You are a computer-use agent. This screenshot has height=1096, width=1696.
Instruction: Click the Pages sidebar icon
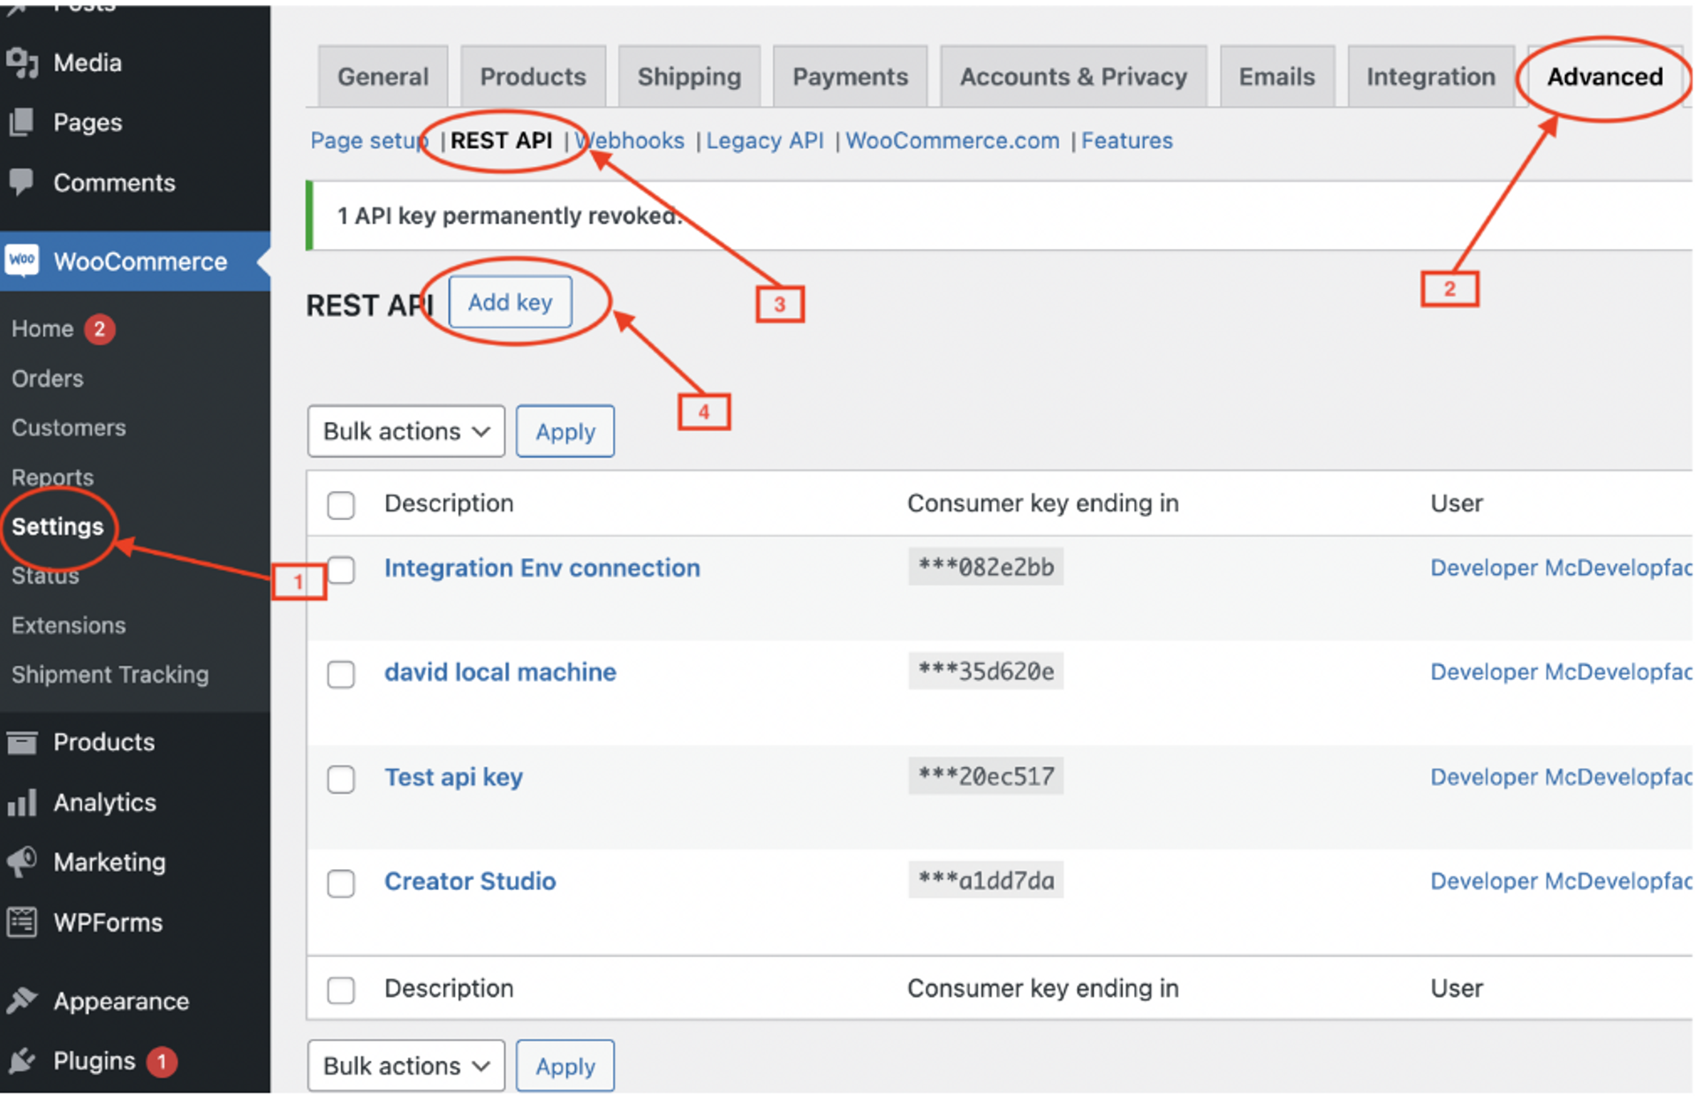pyautogui.click(x=22, y=122)
